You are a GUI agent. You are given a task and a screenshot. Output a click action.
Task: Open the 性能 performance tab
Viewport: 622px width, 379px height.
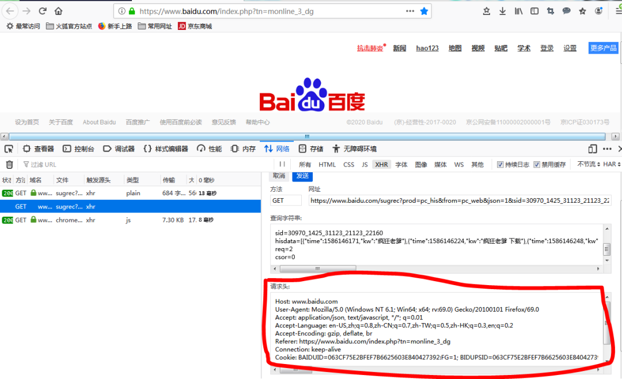point(210,149)
